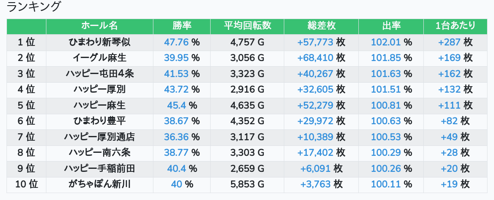
Task: Select the 1台あたり column header
Action: tap(455, 26)
